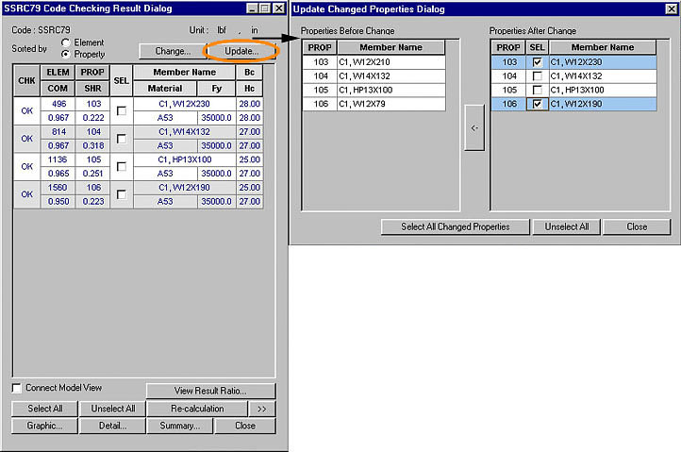681x452 pixels.
Task: Tick SEL checkbox for element 496
Action: 121,110
